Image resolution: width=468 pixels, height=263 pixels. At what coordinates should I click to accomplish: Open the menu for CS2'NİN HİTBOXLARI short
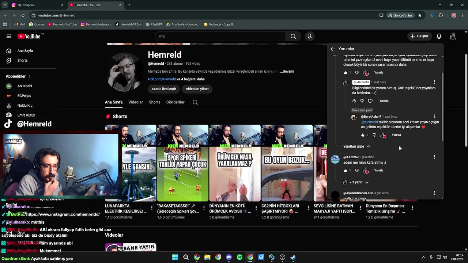[308, 207]
